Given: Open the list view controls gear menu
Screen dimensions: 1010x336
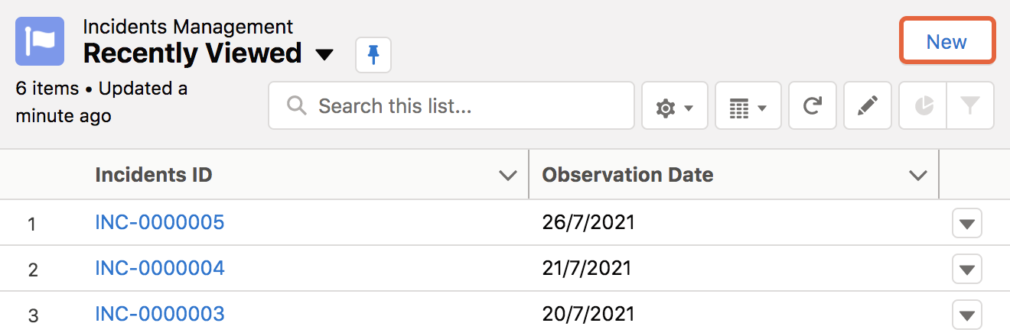Looking at the screenshot, I should tap(674, 106).
